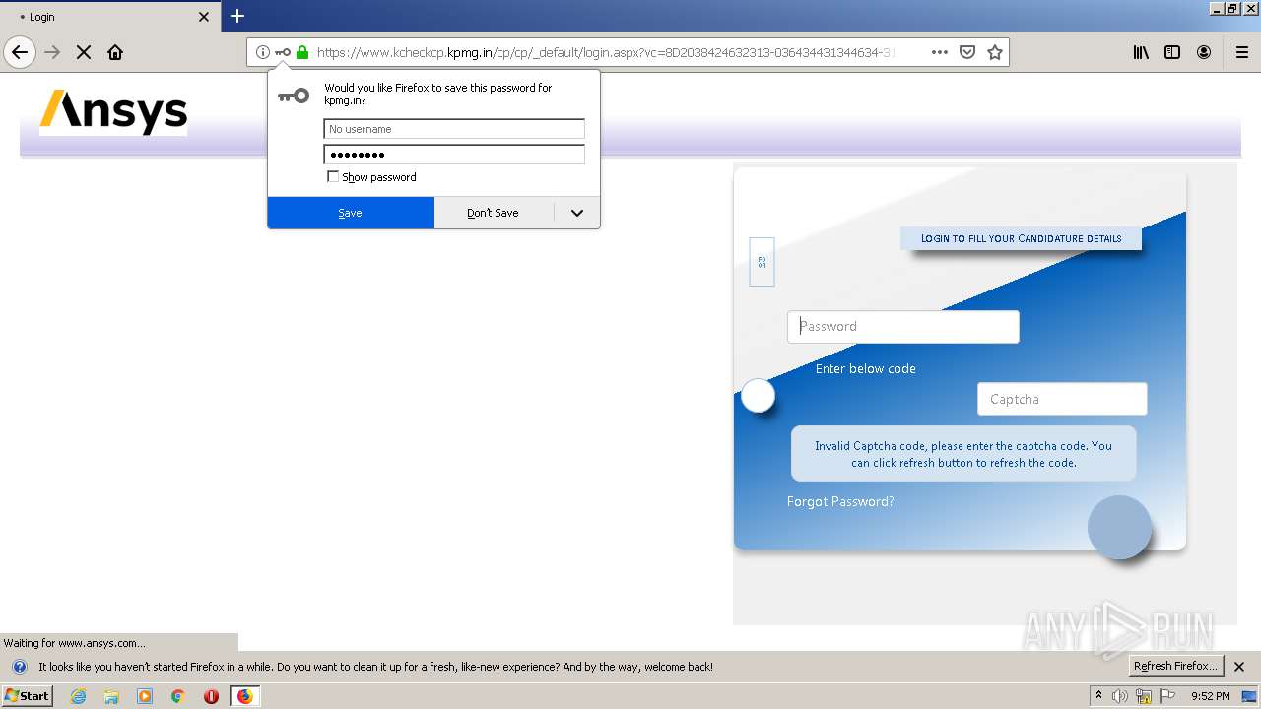
Task: Choose Don't Save for the password
Action: tap(494, 213)
